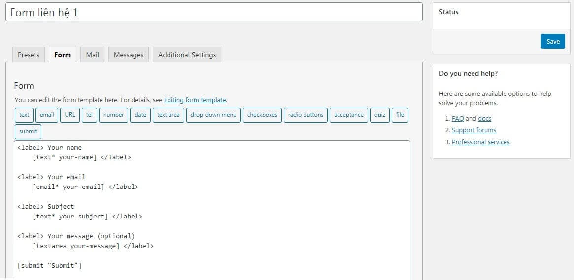Add a date field tag
574x280 pixels.
(140, 115)
